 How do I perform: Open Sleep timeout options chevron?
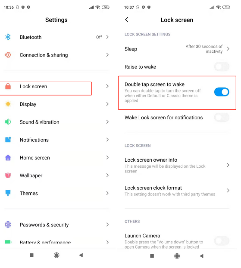(x=228, y=49)
